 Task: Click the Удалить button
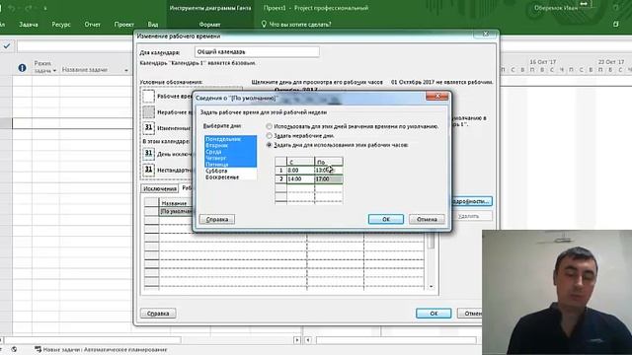tap(471, 216)
